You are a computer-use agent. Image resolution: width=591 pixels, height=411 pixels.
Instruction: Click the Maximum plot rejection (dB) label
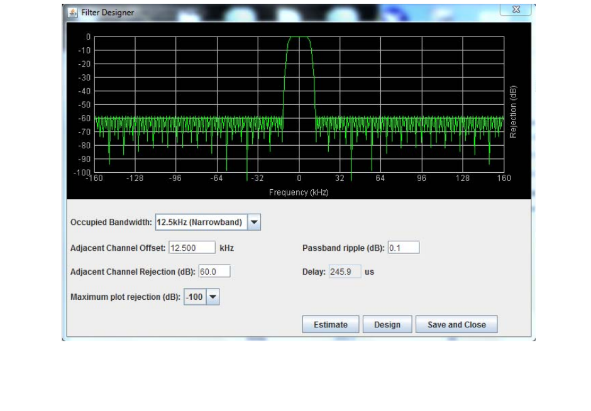tap(125, 297)
